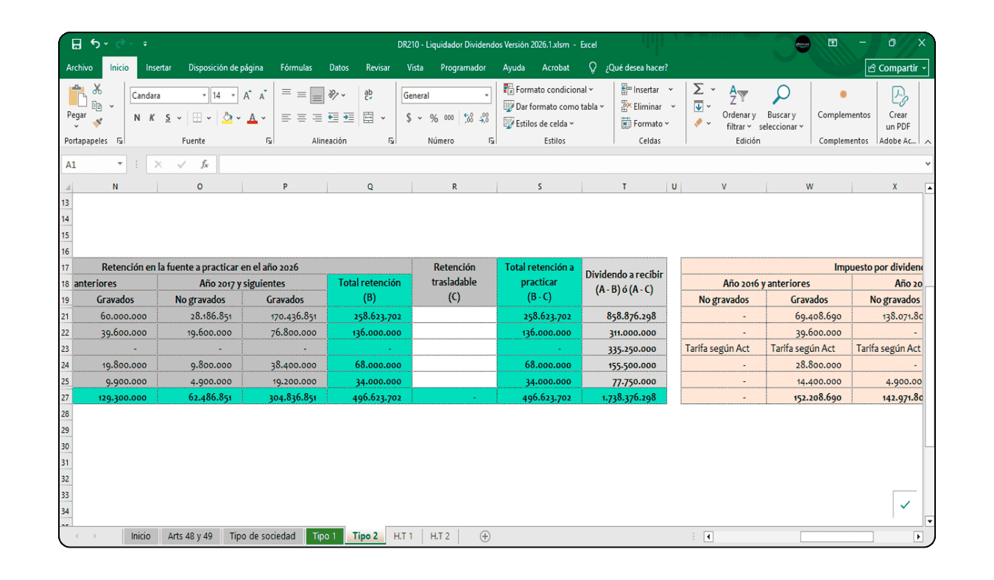Toggle italic with the K button
Image resolution: width=994 pixels, height=580 pixels.
click(x=152, y=118)
